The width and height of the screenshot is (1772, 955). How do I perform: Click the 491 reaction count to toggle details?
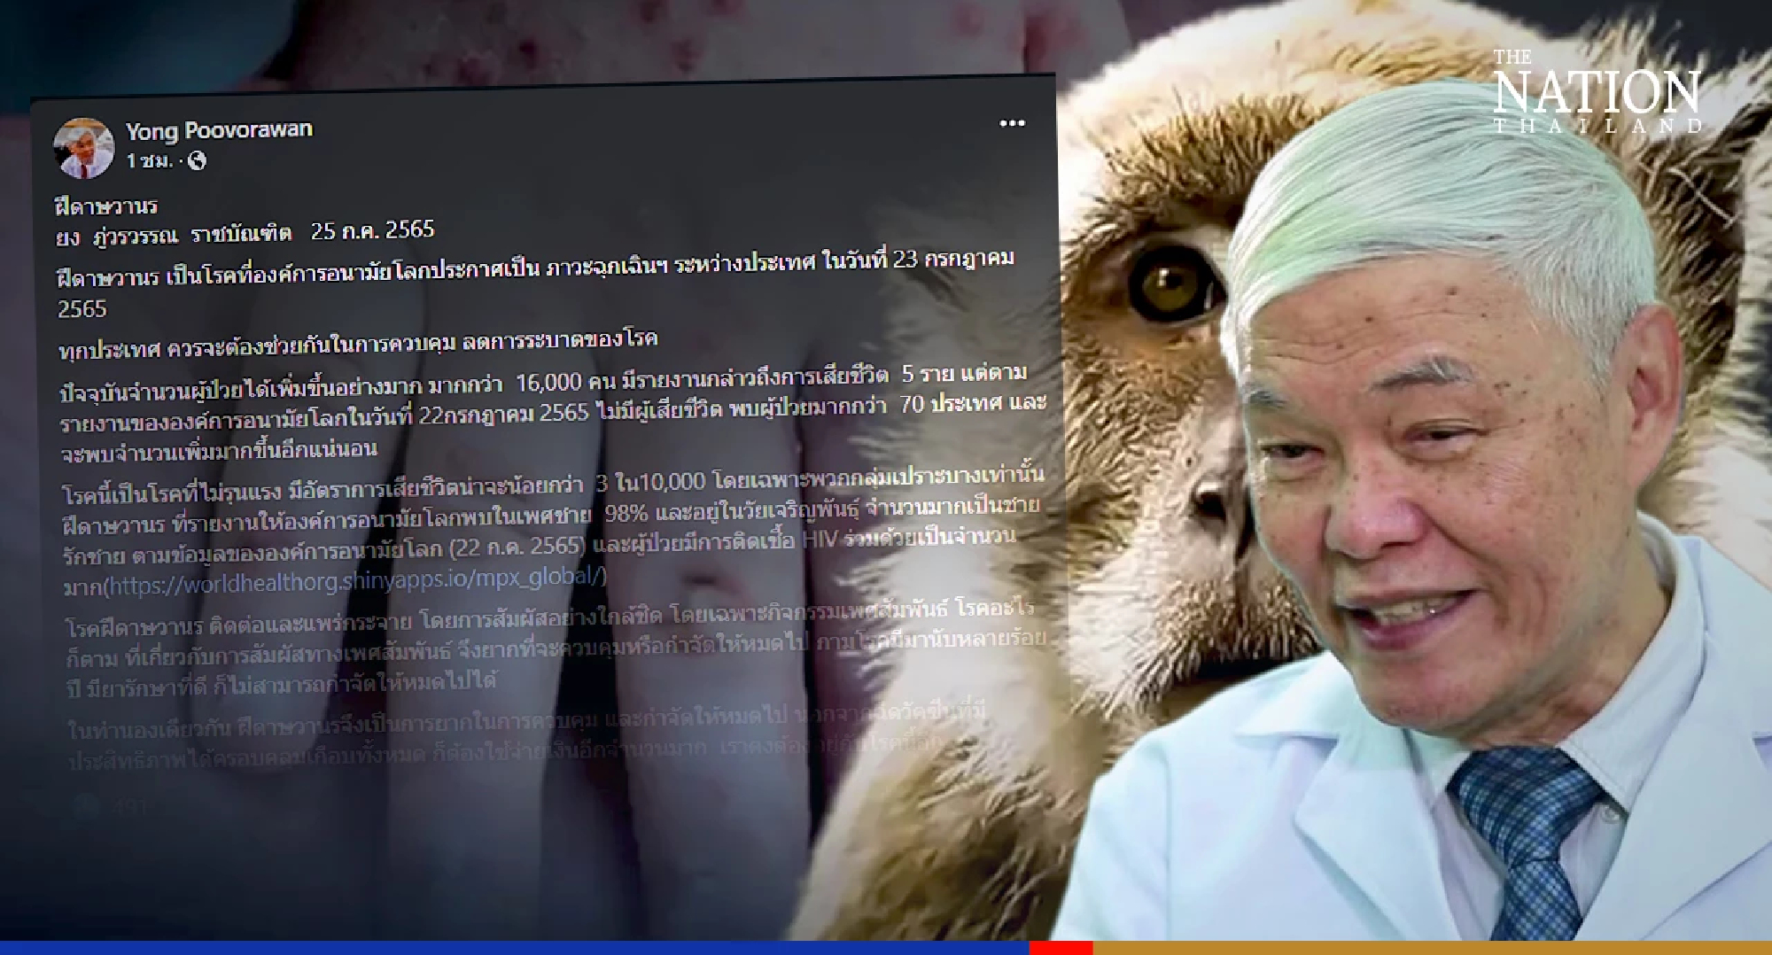point(130,804)
